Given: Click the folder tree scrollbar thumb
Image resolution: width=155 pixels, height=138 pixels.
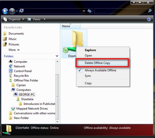Looking at the screenshot, I should [x=57, y=97].
